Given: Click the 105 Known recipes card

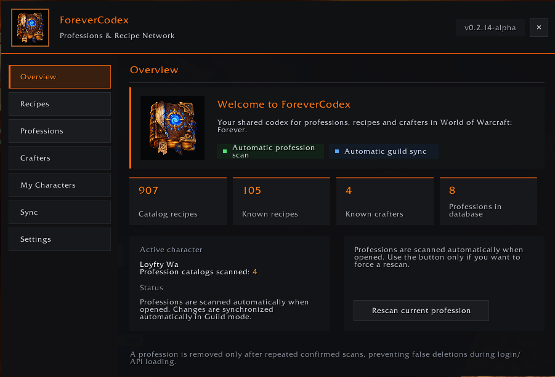Looking at the screenshot, I should (x=282, y=201).
